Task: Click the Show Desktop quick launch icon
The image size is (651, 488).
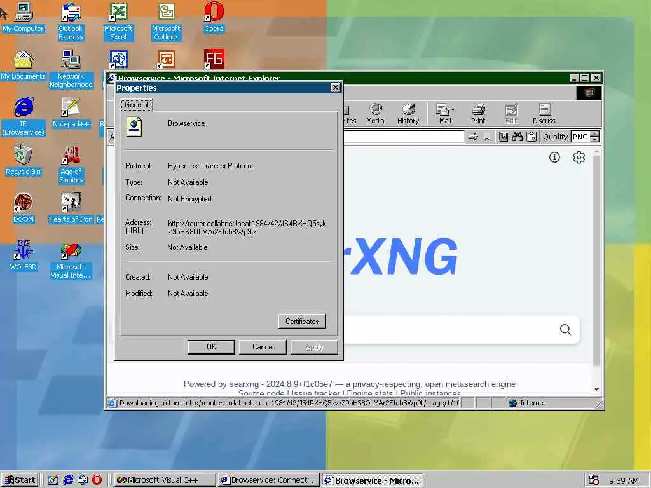Action: click(53, 480)
